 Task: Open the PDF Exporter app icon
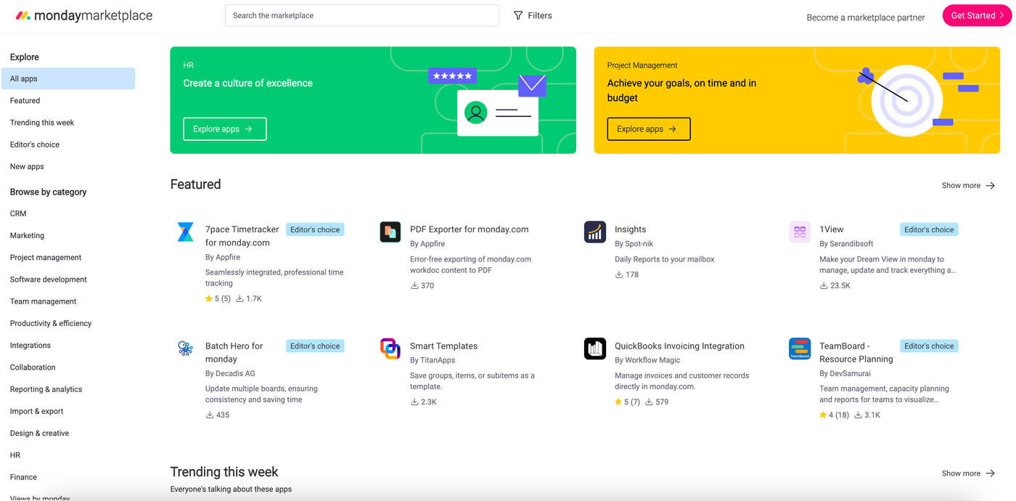pyautogui.click(x=390, y=232)
